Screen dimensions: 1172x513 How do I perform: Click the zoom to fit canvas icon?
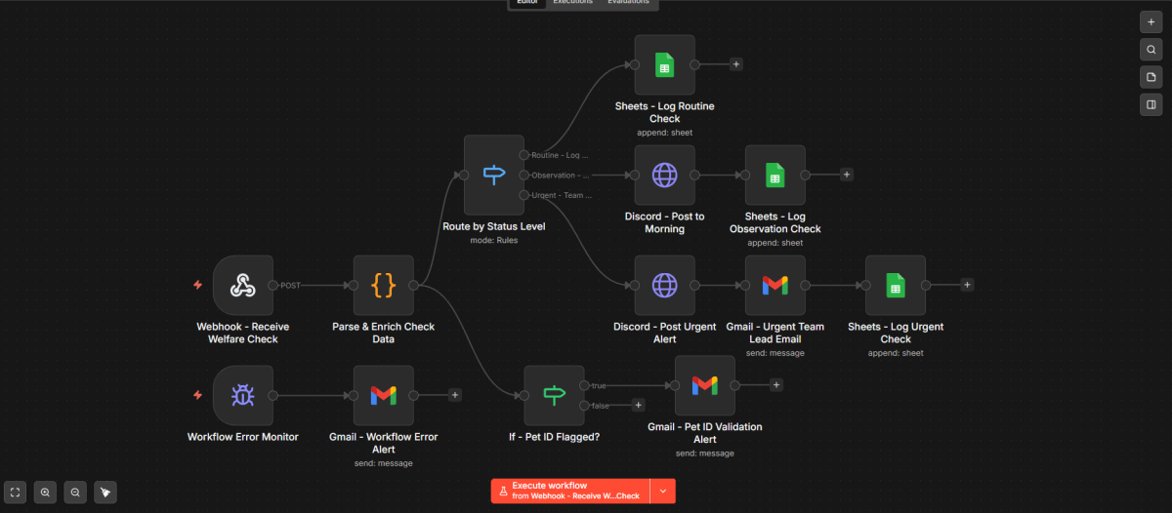coord(15,493)
